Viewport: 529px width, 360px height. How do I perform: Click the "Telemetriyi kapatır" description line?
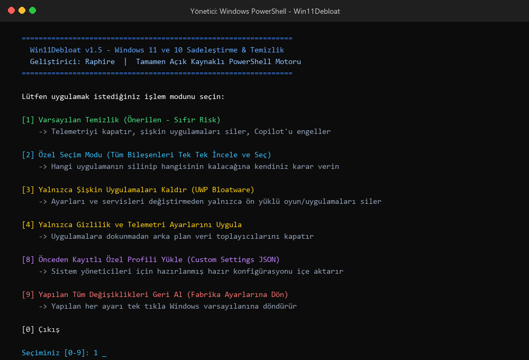[x=185, y=131]
